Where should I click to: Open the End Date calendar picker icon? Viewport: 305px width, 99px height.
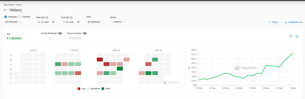[x=78, y=22]
